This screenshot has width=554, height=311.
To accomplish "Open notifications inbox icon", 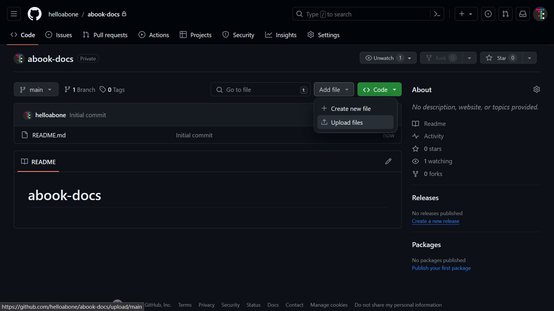I will tap(523, 14).
